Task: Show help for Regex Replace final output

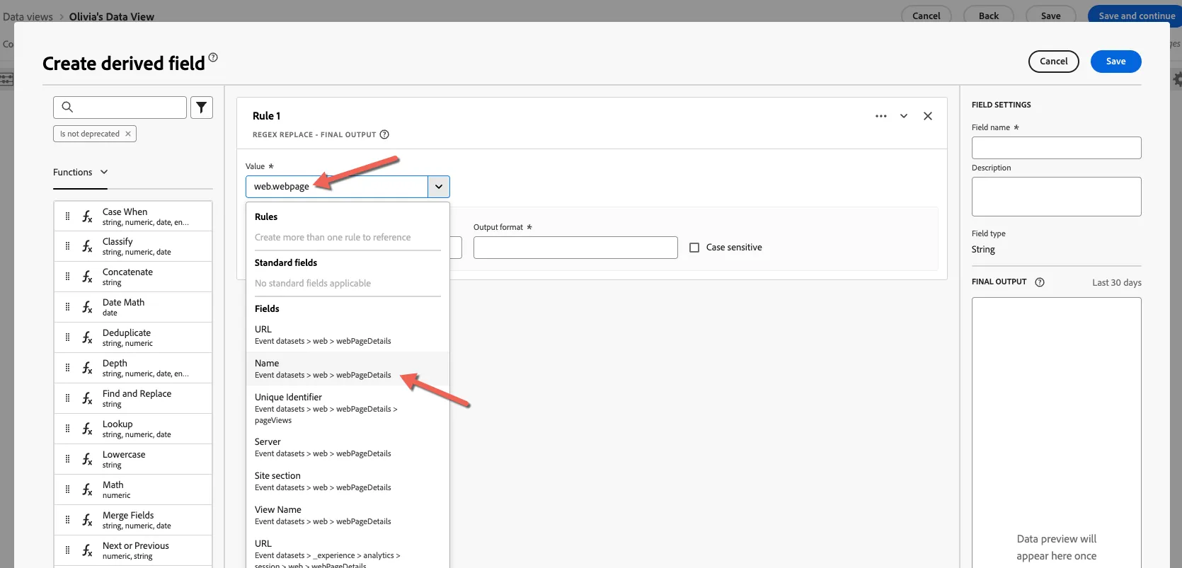Action: pos(384,134)
